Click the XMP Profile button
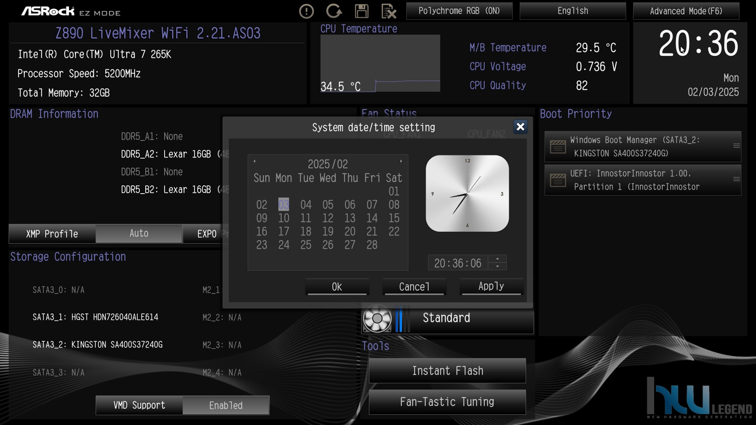Screen dimensions: 756x425 52,233
